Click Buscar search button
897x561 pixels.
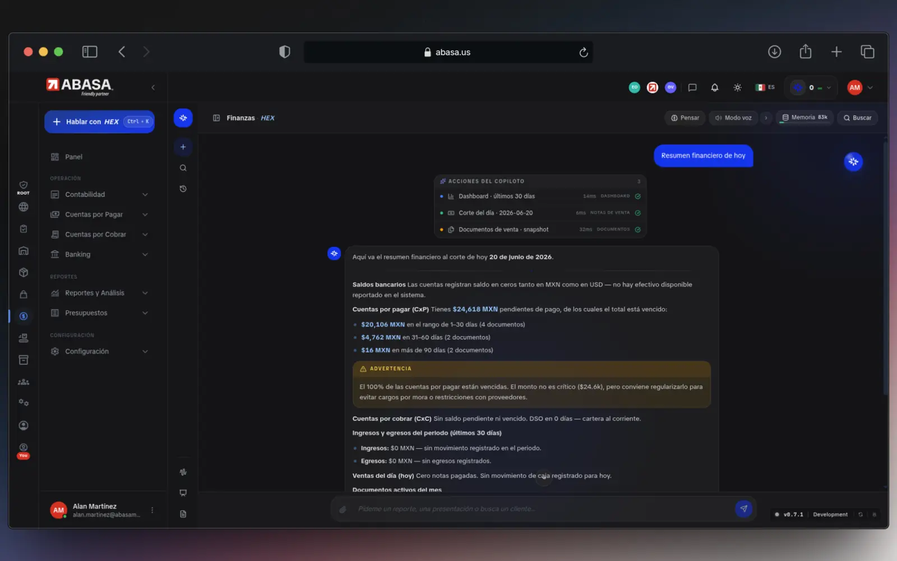point(857,118)
